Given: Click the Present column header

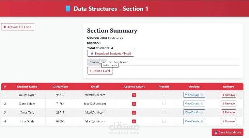Looking at the screenshot, I should [x=164, y=87].
